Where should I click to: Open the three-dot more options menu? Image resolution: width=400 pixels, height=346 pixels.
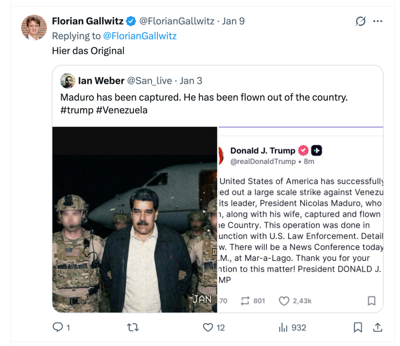[x=377, y=21]
